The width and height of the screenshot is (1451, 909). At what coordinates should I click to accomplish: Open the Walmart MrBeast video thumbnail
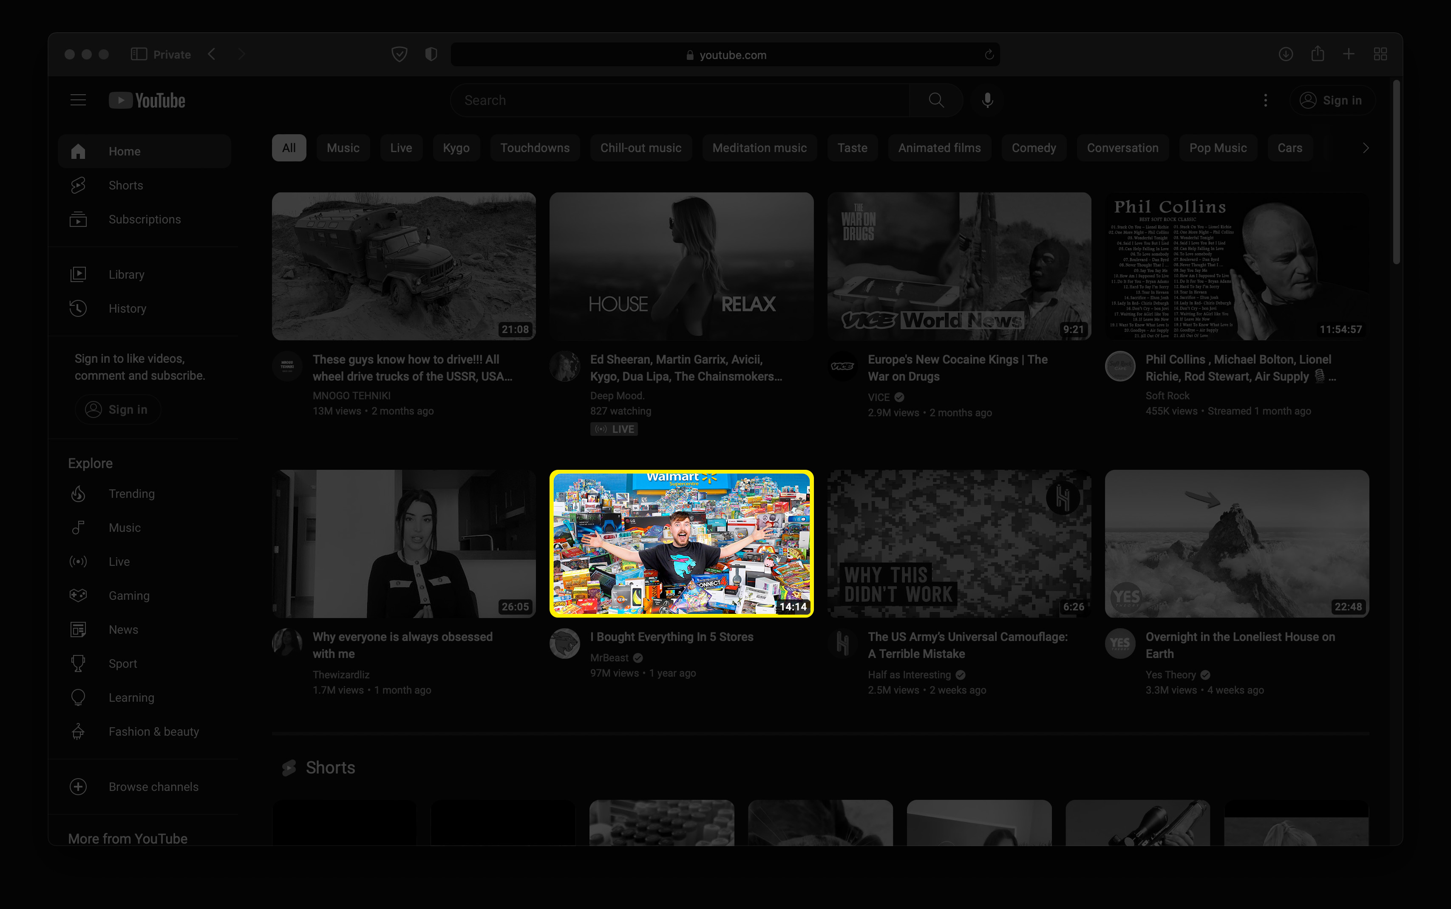pyautogui.click(x=681, y=543)
